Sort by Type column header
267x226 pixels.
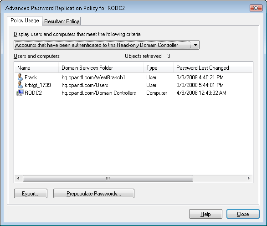pos(159,68)
